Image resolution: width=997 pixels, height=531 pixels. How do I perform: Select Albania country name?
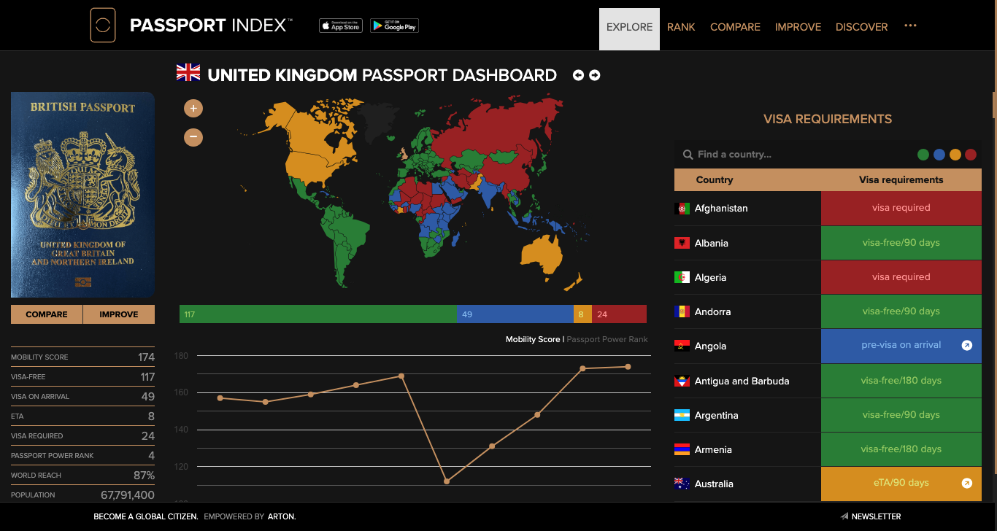pos(712,243)
